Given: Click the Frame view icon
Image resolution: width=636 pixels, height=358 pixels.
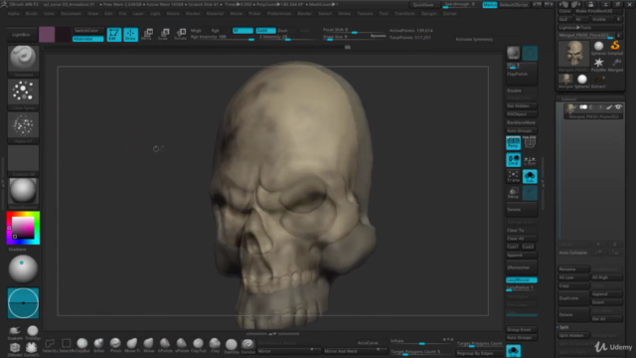Looking at the screenshot, I should tap(513, 176).
